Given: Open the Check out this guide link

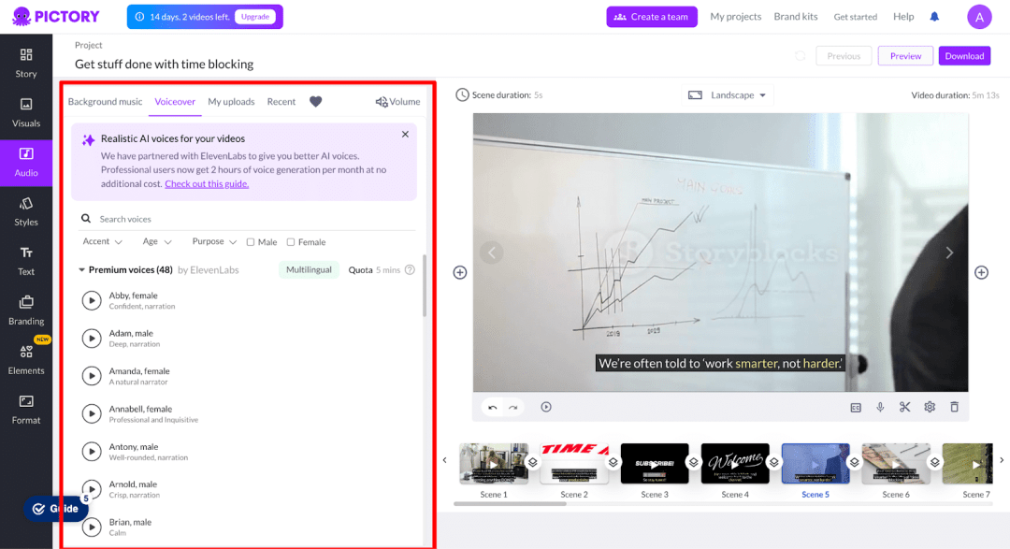Looking at the screenshot, I should pos(207,183).
